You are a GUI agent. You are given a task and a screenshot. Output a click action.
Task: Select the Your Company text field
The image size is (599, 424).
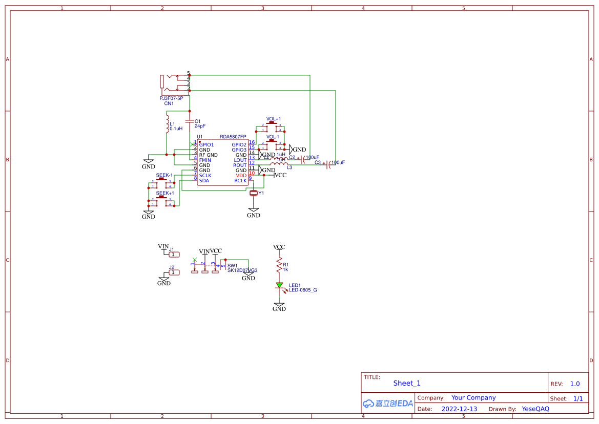(473, 398)
